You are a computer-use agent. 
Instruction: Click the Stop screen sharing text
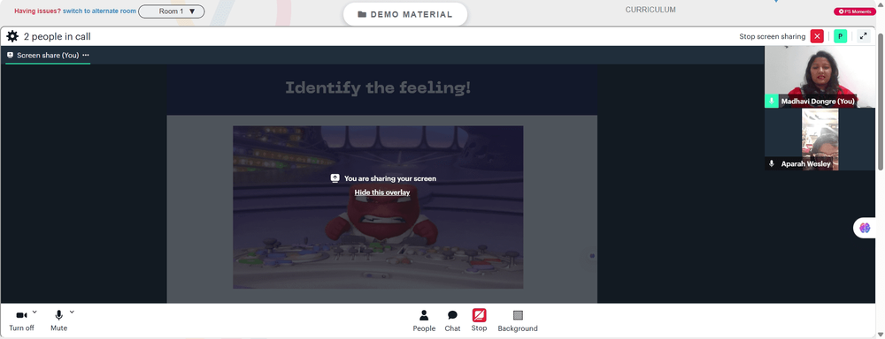point(772,36)
